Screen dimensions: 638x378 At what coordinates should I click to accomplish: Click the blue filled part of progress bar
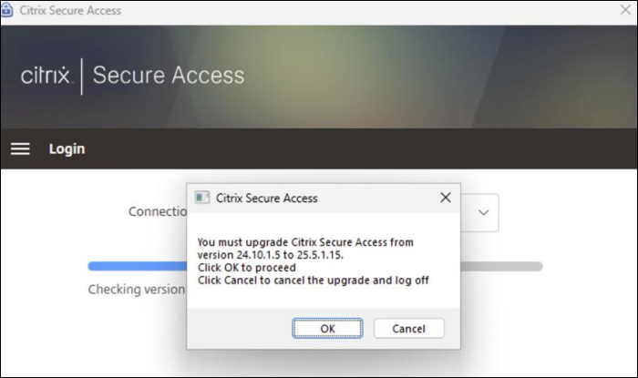click(137, 266)
